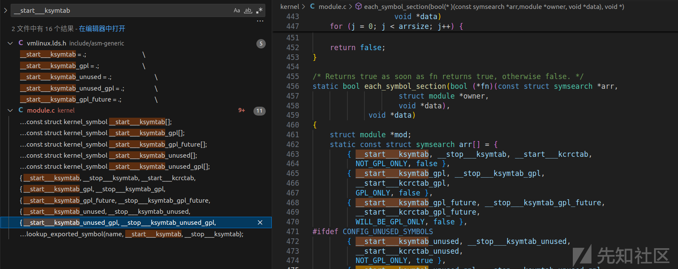Open result '{ __start___ksymtab, __stop___ksymtab, __start___kcrctab,'

136,178
